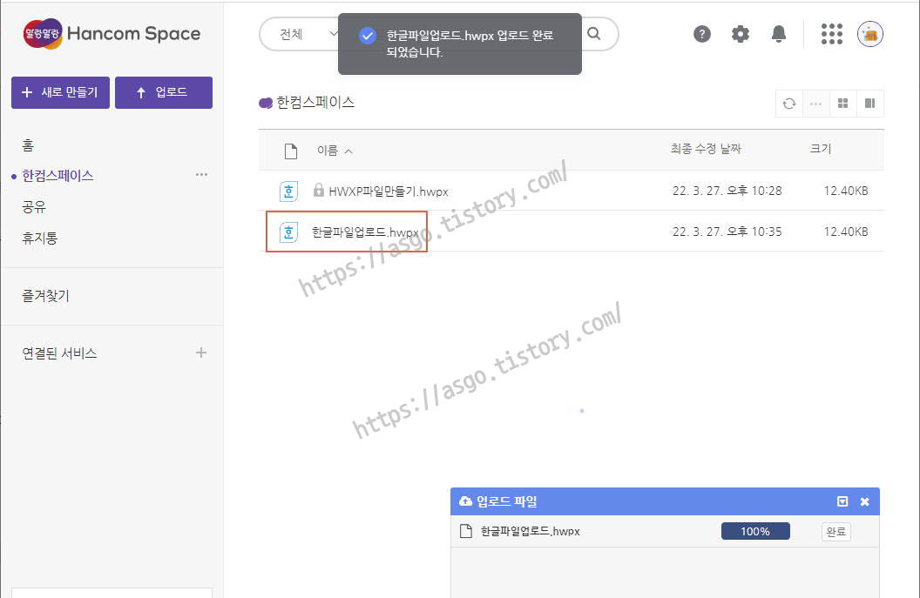
Task: Click the Hangul icon of HWXP파일만들기.hwpx
Action: point(288,191)
